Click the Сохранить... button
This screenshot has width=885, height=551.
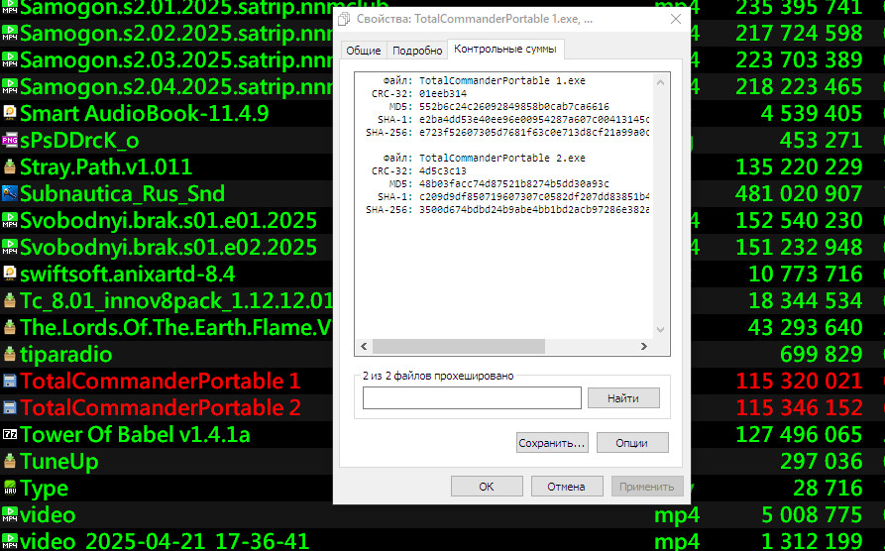pos(552,443)
